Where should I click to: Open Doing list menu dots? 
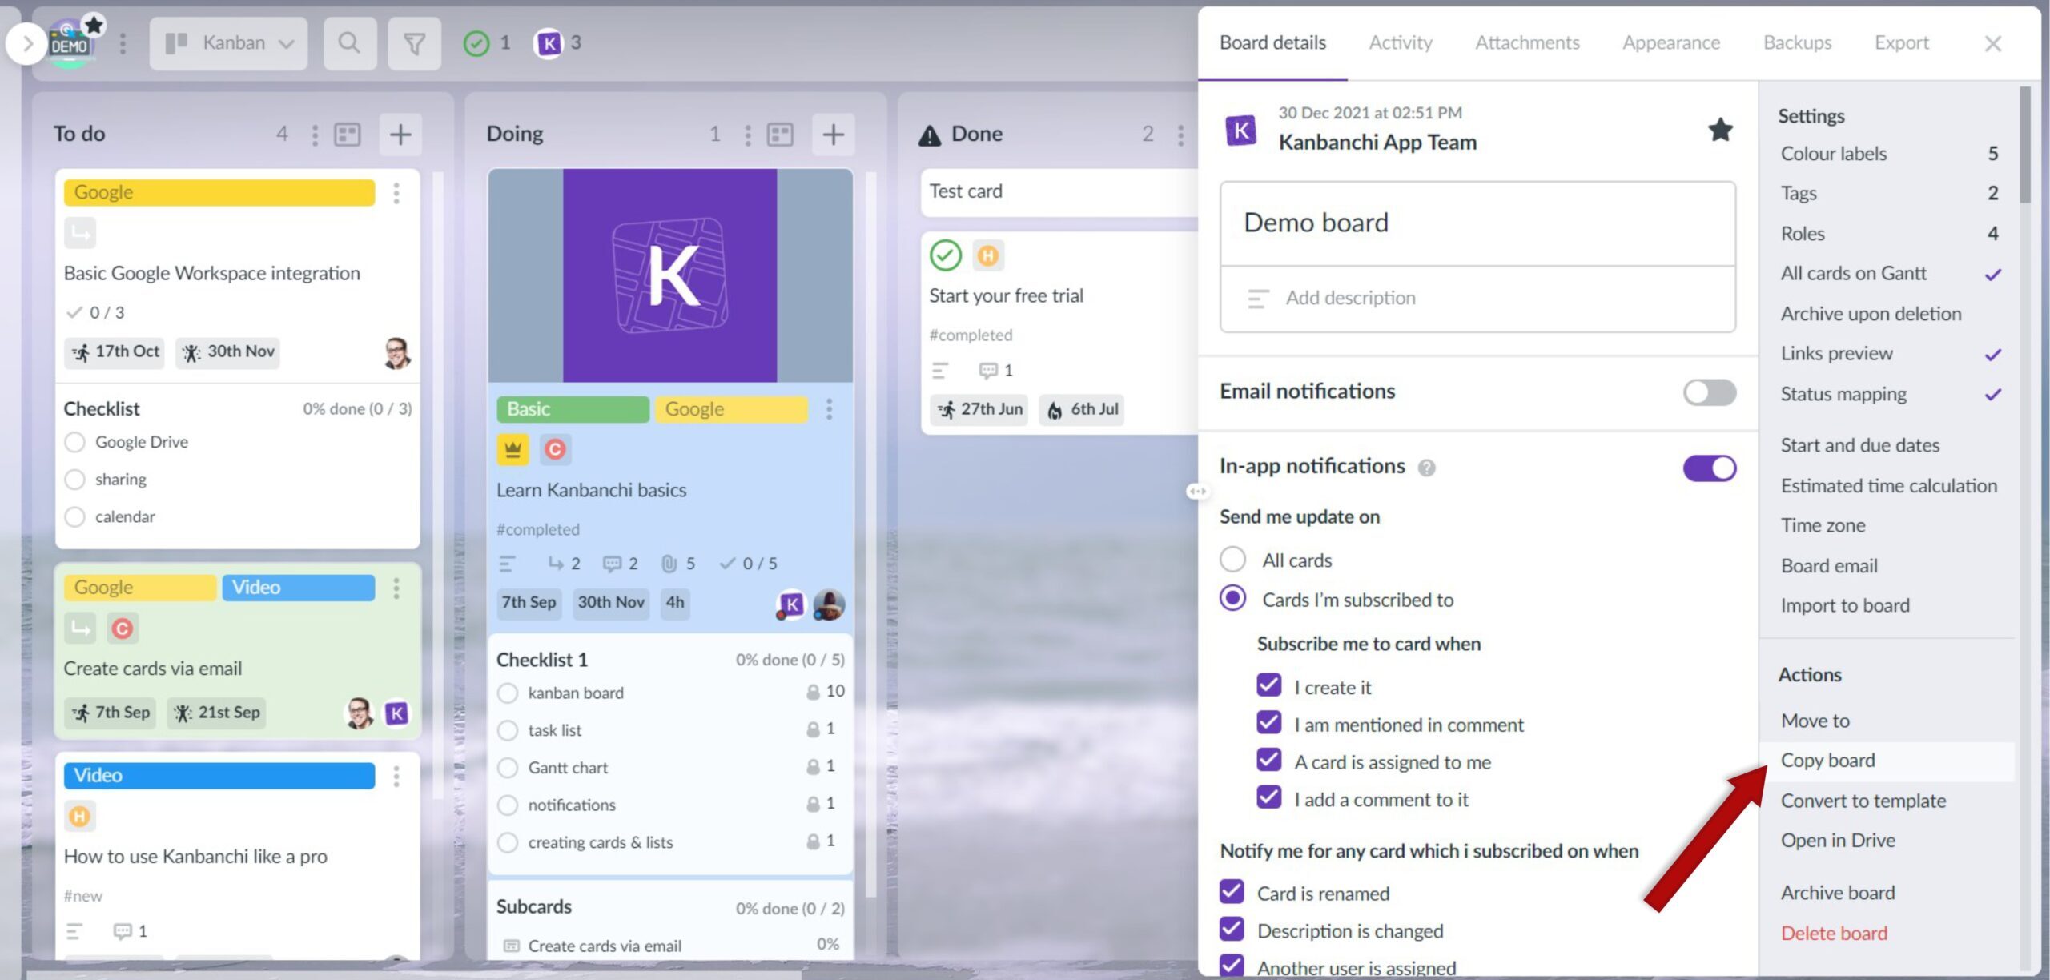coord(748,135)
